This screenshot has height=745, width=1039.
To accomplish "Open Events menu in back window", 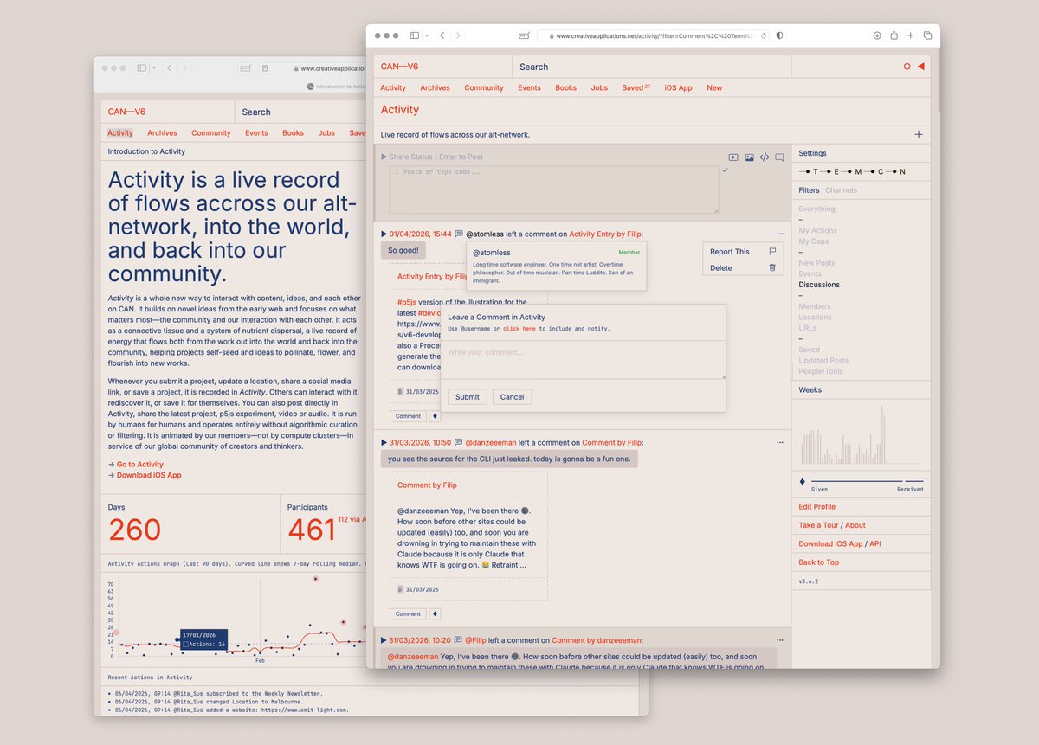I will [x=256, y=133].
